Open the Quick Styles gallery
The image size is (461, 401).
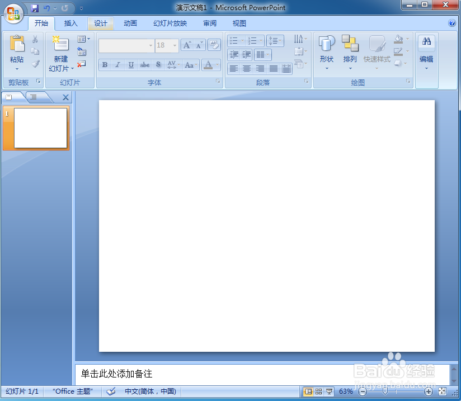pyautogui.click(x=377, y=53)
